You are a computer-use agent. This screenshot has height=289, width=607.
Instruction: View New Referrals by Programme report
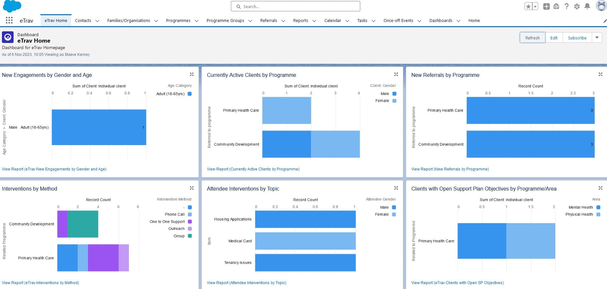point(450,169)
